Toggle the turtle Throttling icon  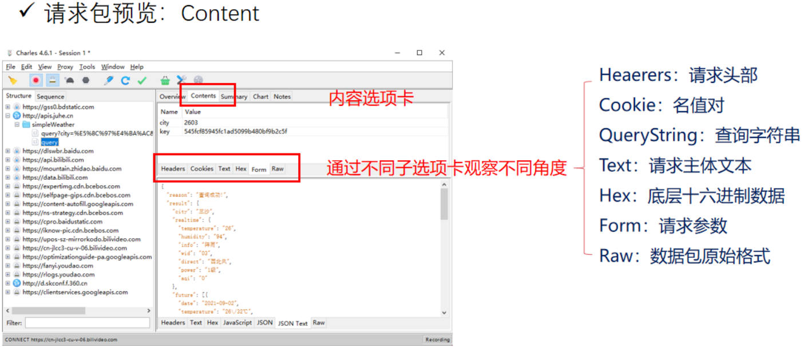69,81
